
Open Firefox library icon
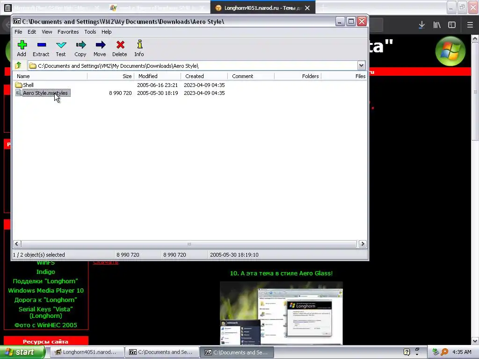[x=437, y=25]
